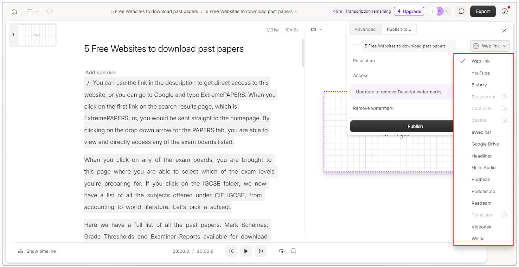Open the playback speed icon
Viewport: 519px width, 267px height.
pos(282,251)
